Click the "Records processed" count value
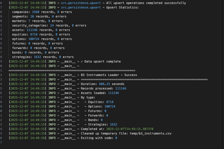Screen dimensions: 224x149 [121, 88]
